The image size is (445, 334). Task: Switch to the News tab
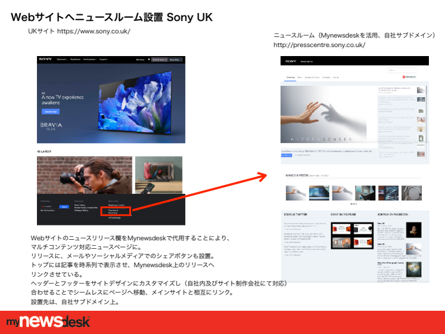coord(299,77)
